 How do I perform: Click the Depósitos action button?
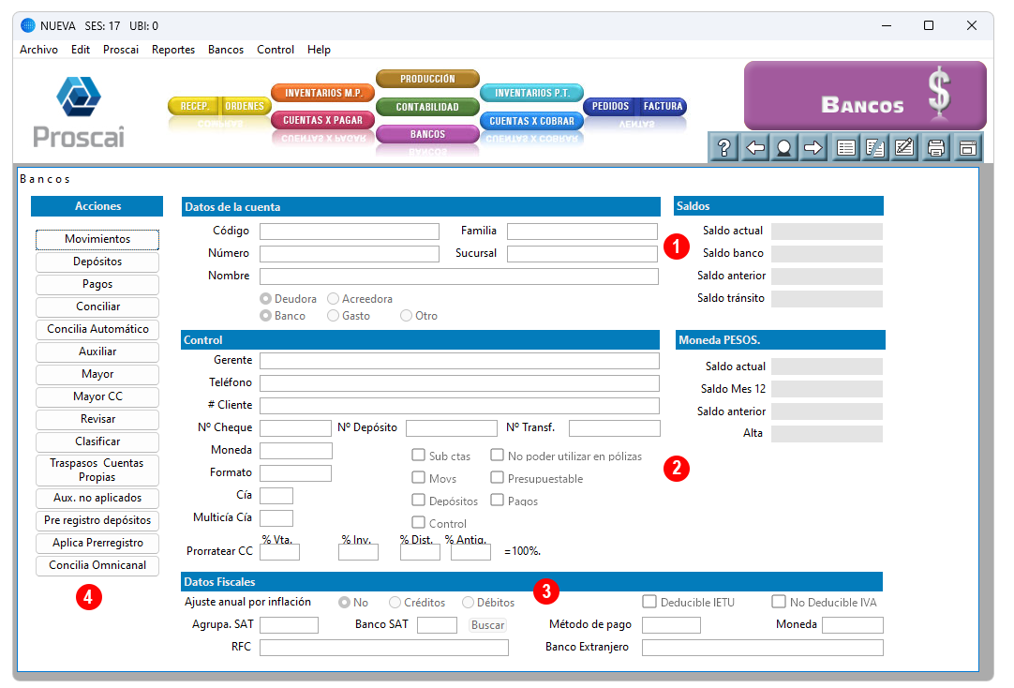[x=97, y=262]
